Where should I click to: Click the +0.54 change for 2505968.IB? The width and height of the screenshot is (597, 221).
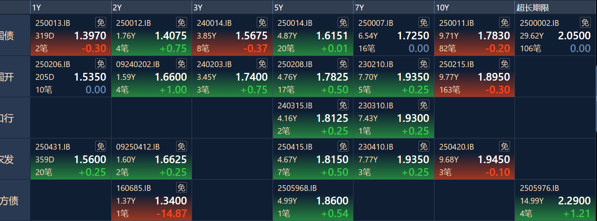335,213
